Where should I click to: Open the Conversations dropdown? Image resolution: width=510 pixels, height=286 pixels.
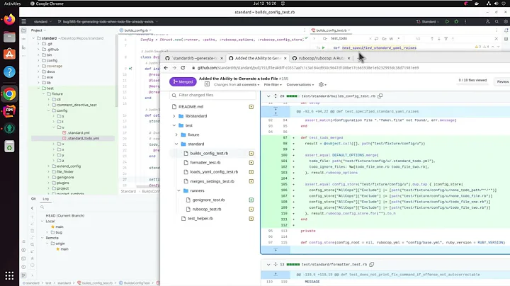[300, 84]
